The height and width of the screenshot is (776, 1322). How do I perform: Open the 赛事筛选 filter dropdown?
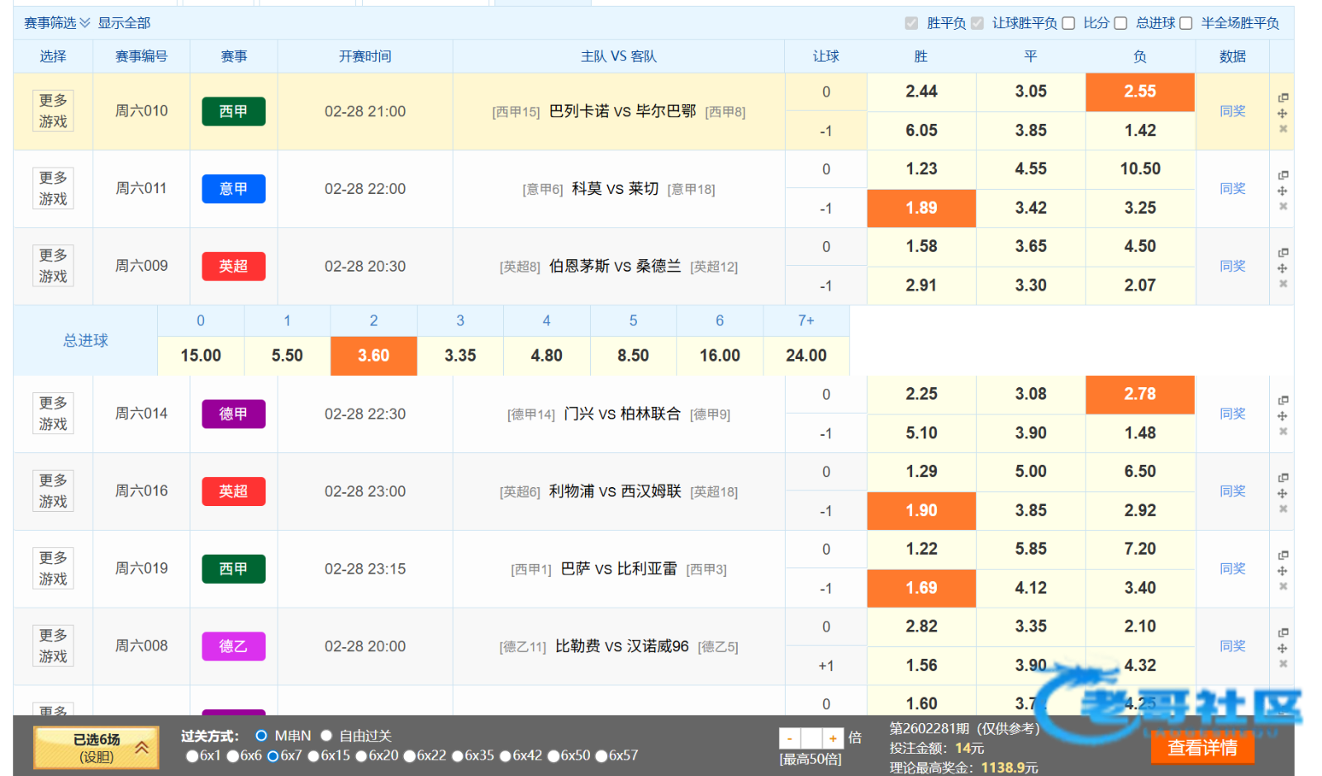[56, 23]
